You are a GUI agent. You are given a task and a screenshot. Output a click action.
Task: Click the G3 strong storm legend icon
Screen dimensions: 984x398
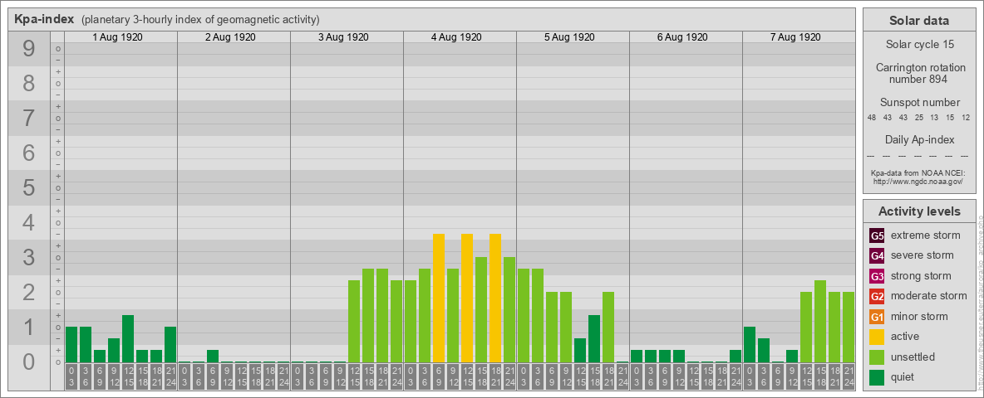pyautogui.click(x=878, y=276)
